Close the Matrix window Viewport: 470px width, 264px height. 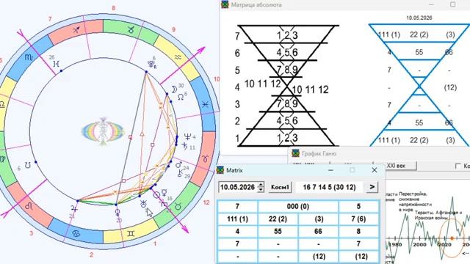pyautogui.click(x=375, y=170)
